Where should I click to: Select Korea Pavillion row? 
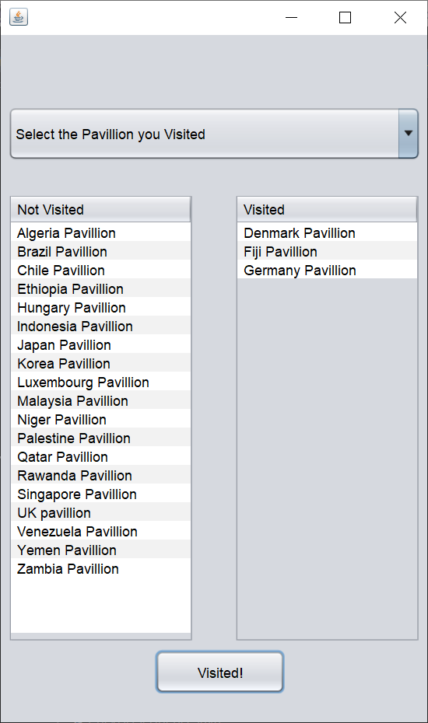(100, 363)
